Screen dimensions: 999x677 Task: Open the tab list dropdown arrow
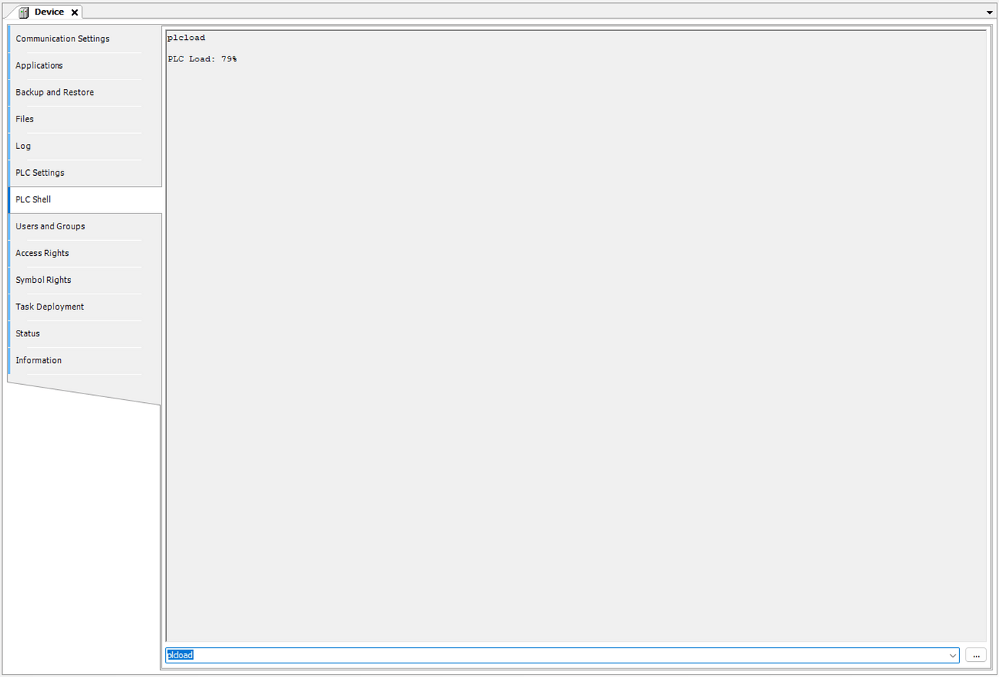[x=989, y=12]
